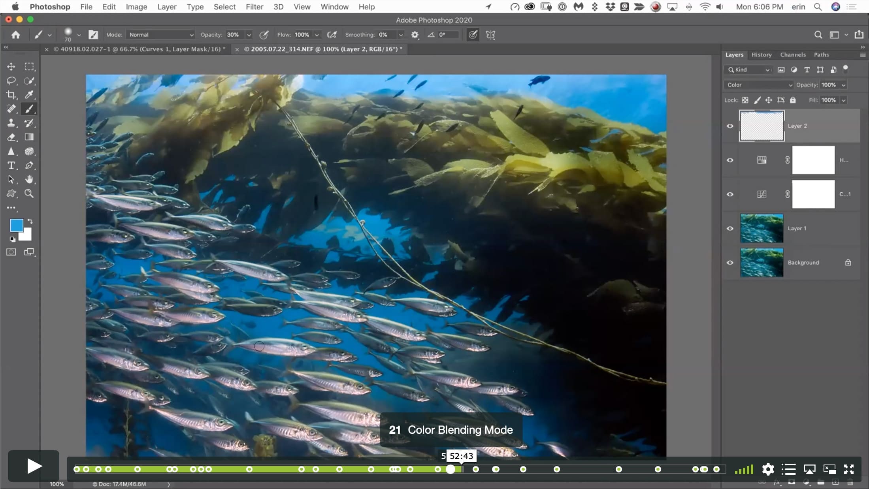Screen dimensions: 869x489
Task: Select the Gradient tool
Action: pyautogui.click(x=29, y=137)
